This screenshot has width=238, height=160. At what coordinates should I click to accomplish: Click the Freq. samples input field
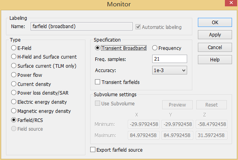pos(170,59)
